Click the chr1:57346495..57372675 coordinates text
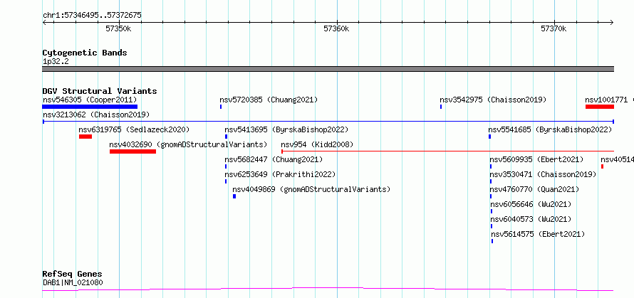Image resolution: width=634 pixels, height=298 pixels. [x=92, y=16]
